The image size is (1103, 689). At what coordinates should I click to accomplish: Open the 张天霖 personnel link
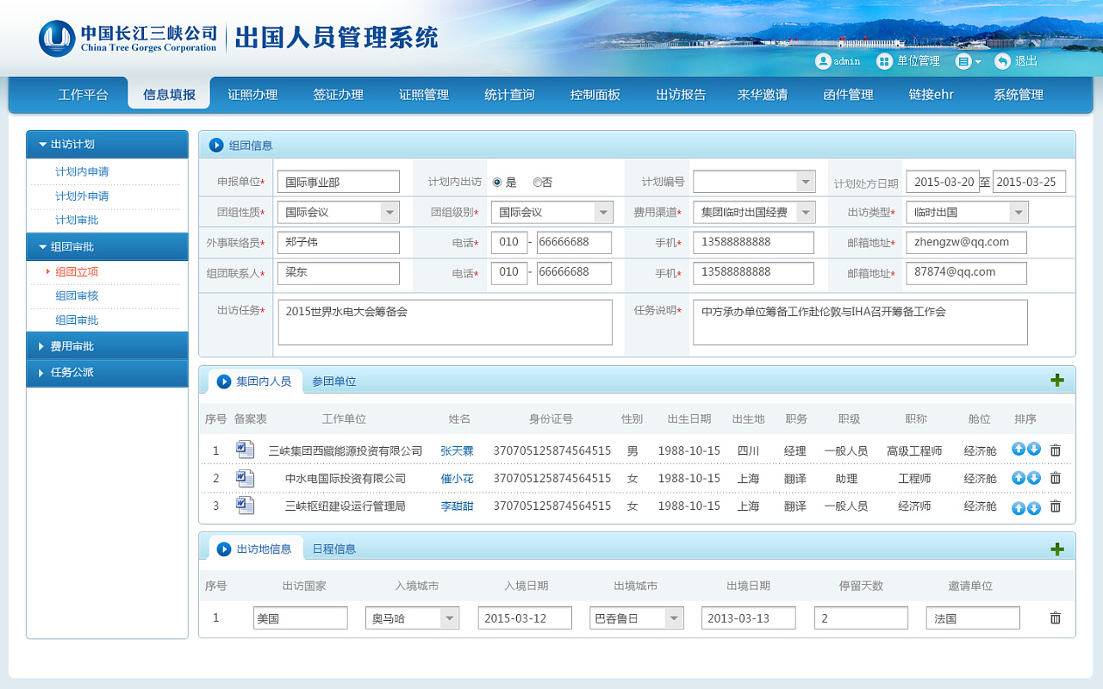[x=459, y=450]
